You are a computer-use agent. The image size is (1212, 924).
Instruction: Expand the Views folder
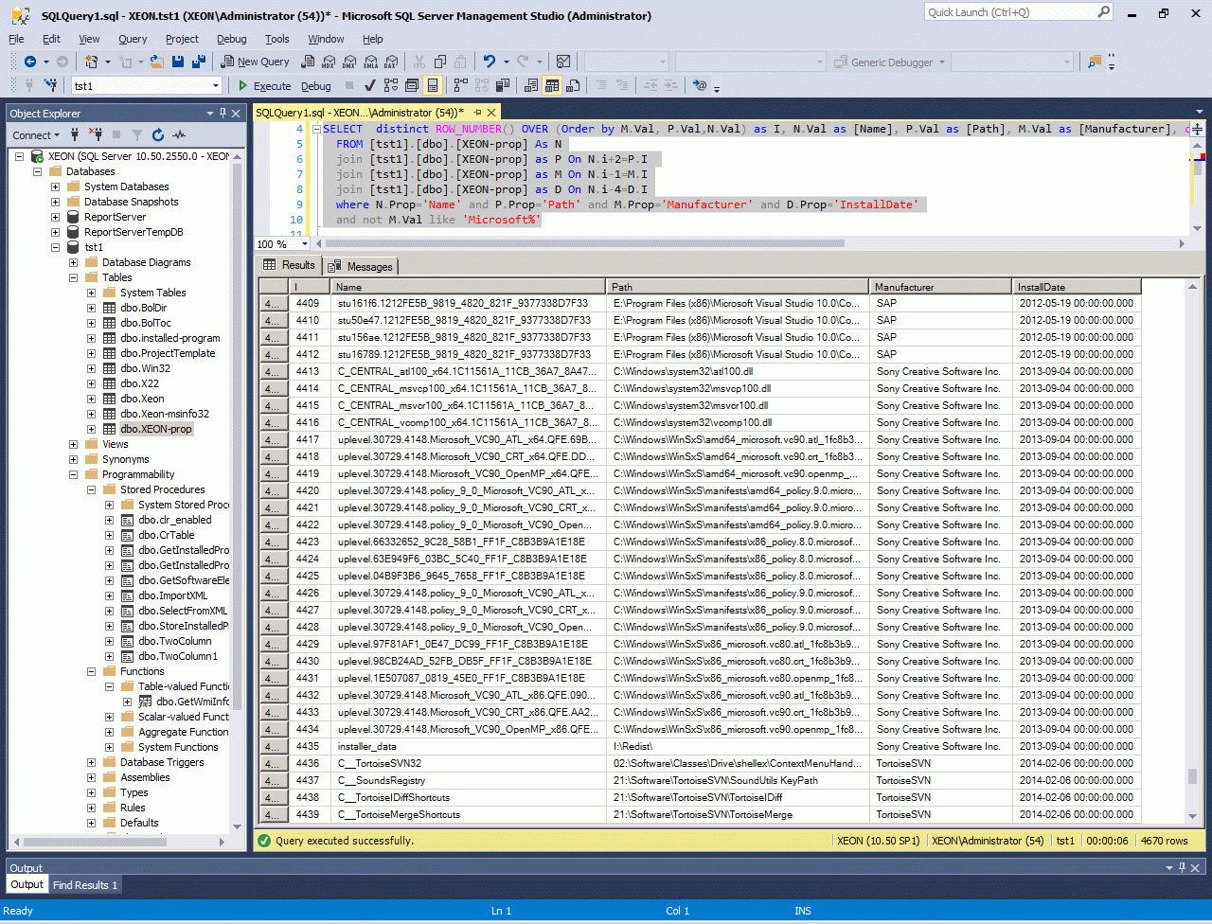click(74, 444)
